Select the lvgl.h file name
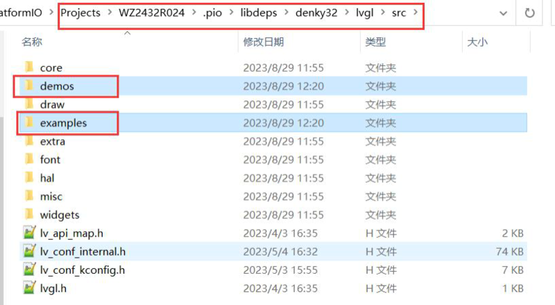555x305 pixels. (x=53, y=288)
